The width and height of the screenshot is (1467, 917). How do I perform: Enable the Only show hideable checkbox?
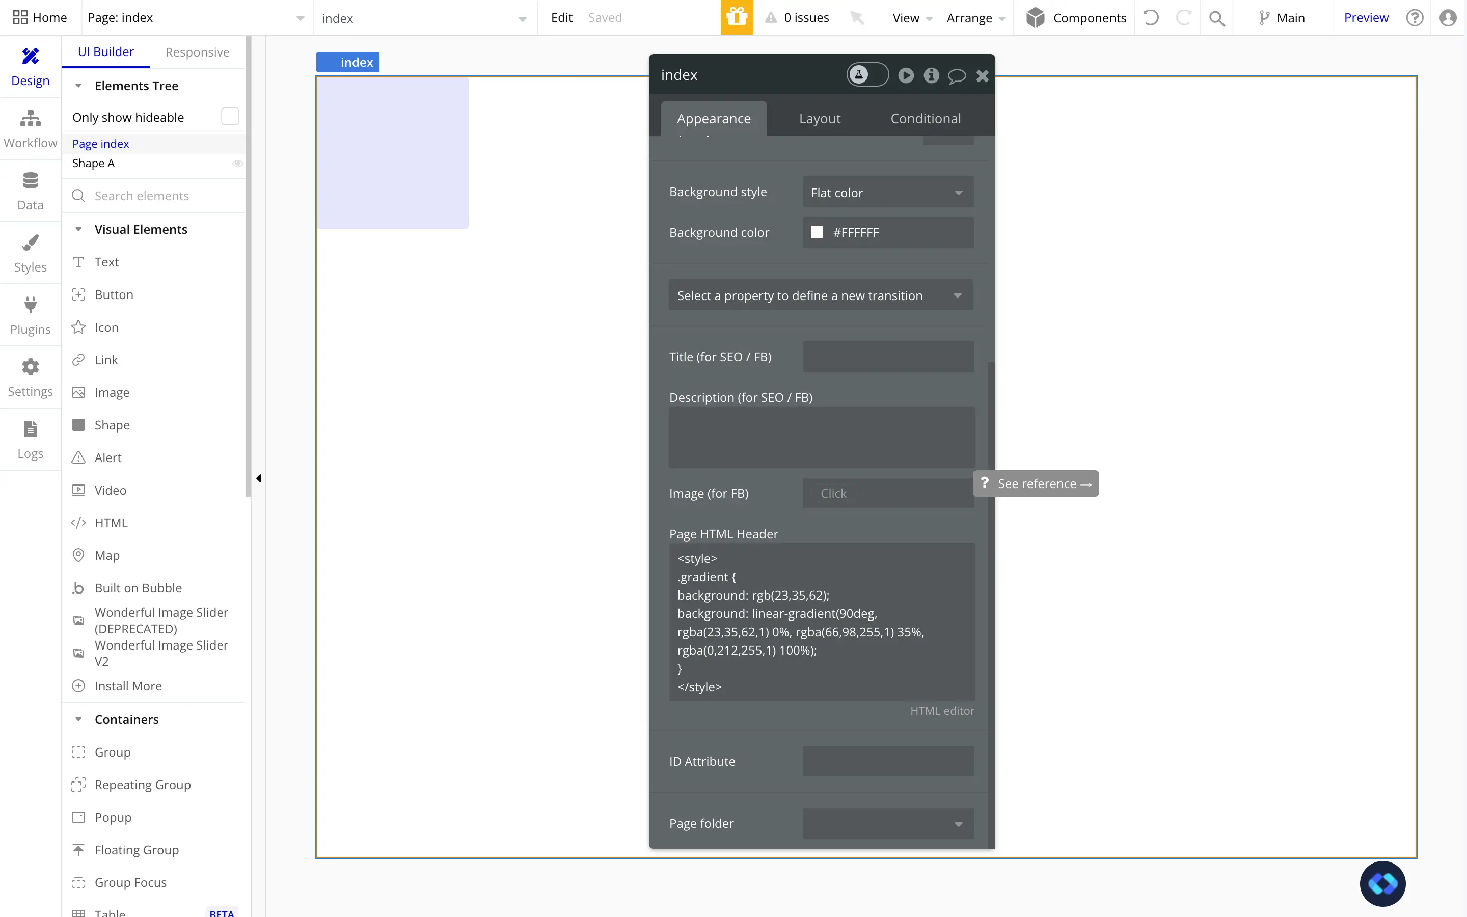pyautogui.click(x=230, y=117)
